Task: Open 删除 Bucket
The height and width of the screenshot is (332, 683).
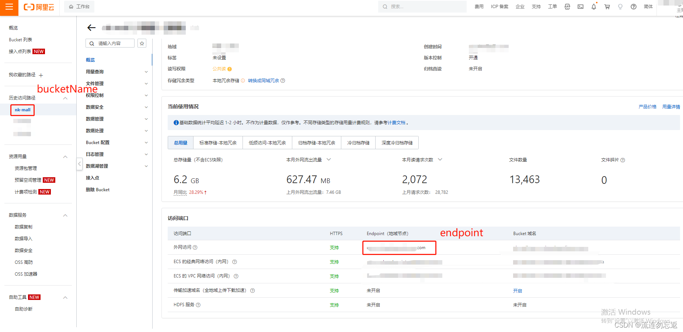Action: [x=98, y=190]
